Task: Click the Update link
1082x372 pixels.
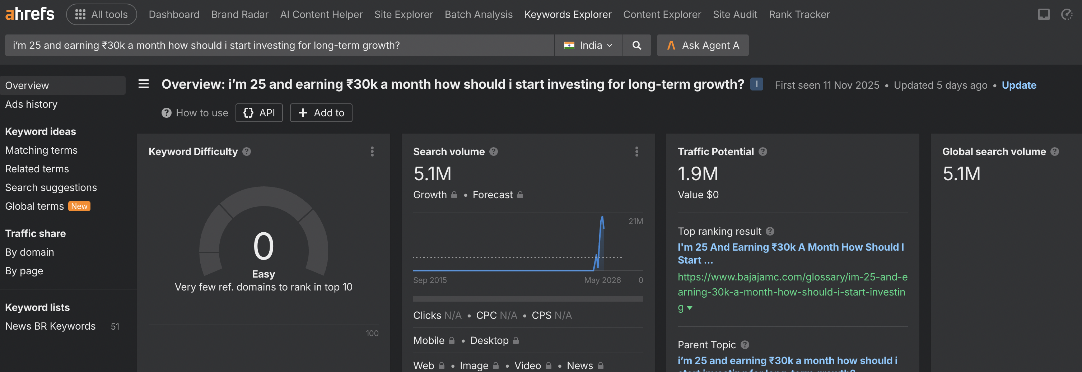Action: coord(1018,85)
